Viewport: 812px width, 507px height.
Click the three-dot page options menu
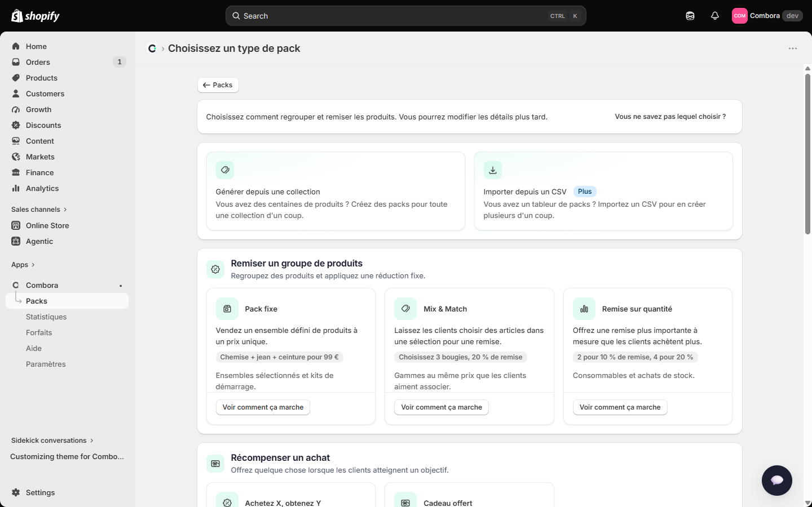[793, 48]
